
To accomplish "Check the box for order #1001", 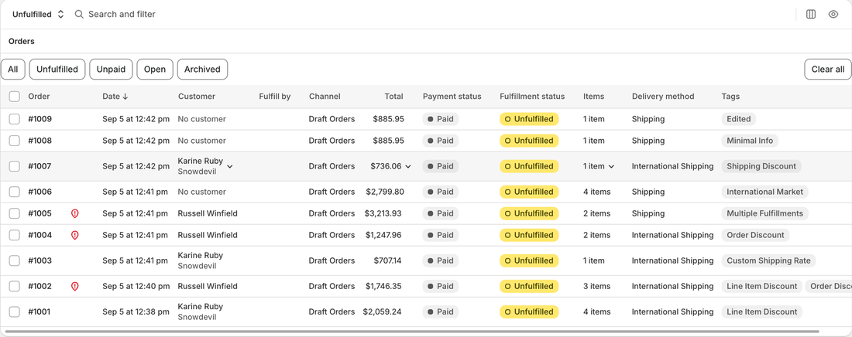I will coord(15,311).
